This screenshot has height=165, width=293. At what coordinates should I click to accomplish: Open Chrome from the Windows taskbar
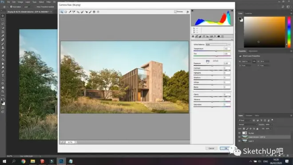[24, 161]
